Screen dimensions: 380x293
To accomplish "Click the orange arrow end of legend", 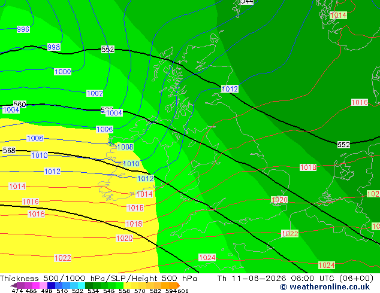I will pos(179,285).
